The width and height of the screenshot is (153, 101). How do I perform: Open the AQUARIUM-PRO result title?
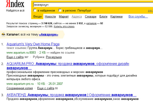68,66
